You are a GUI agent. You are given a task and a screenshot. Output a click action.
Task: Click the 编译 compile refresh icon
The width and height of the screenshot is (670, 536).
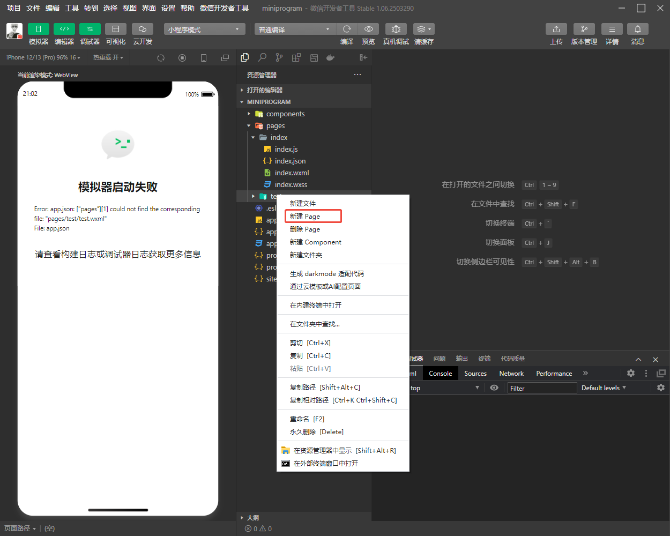347,29
